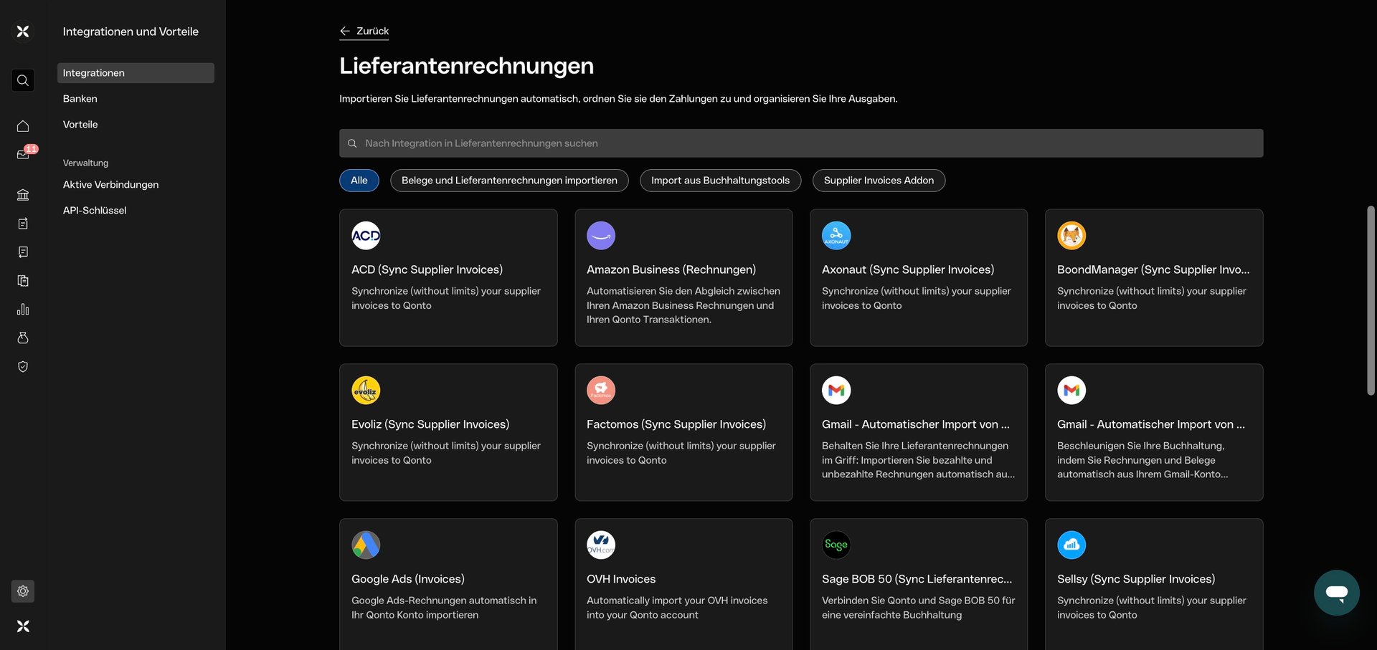The height and width of the screenshot is (650, 1377).
Task: Select 'Belege und Lieferantenrechnungen importieren' filter
Action: pos(509,181)
